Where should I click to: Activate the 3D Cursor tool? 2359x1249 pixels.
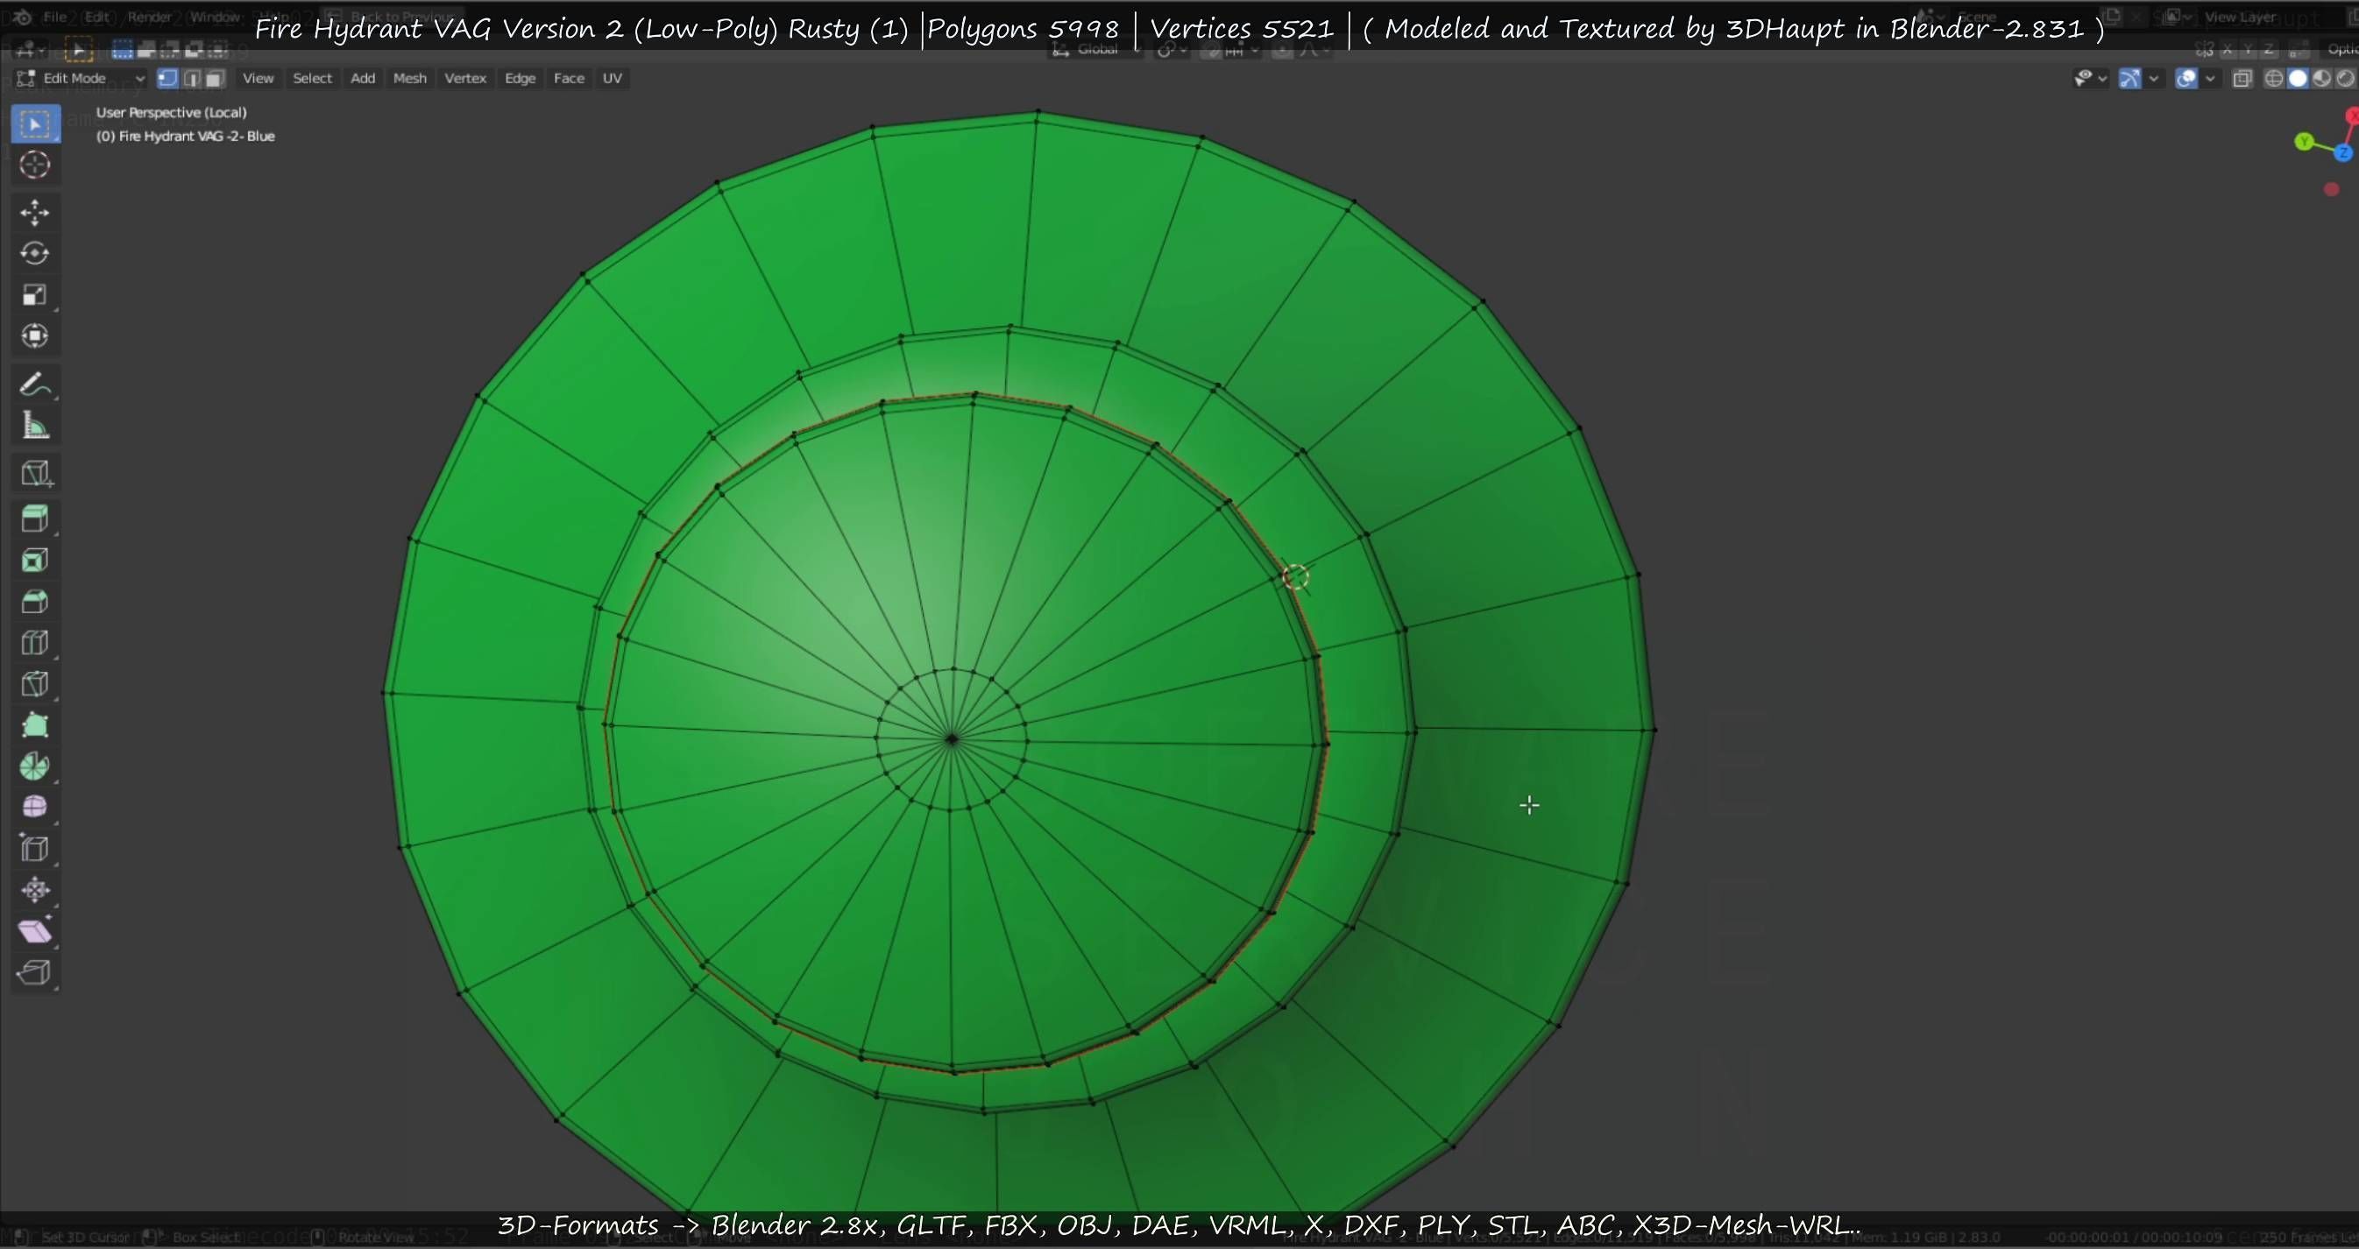pos(35,165)
